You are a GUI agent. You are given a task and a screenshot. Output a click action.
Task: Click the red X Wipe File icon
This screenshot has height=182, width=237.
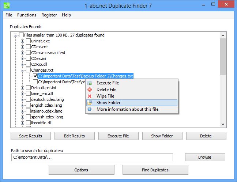(90, 96)
